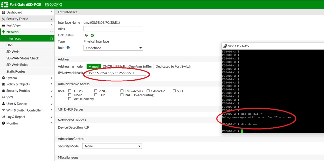Viewport: 324px width, 161px height.
Task: Check the PING access checkbox
Action: tap(96, 91)
